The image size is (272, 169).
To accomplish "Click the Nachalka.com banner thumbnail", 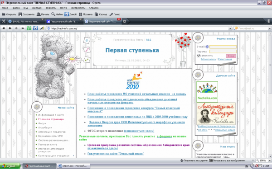I will [x=207, y=92].
